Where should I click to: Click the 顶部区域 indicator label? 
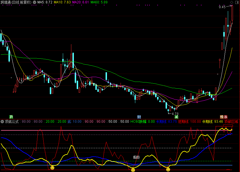tap(232, 122)
